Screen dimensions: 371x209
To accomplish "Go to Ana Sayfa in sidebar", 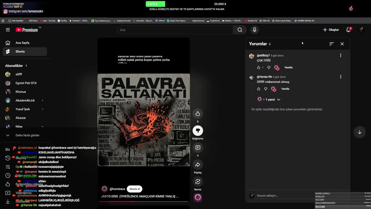I will tap(25, 43).
